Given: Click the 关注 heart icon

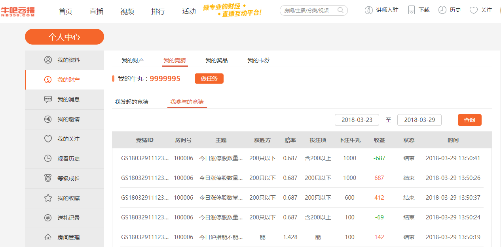Looking at the screenshot, I should point(474,10).
